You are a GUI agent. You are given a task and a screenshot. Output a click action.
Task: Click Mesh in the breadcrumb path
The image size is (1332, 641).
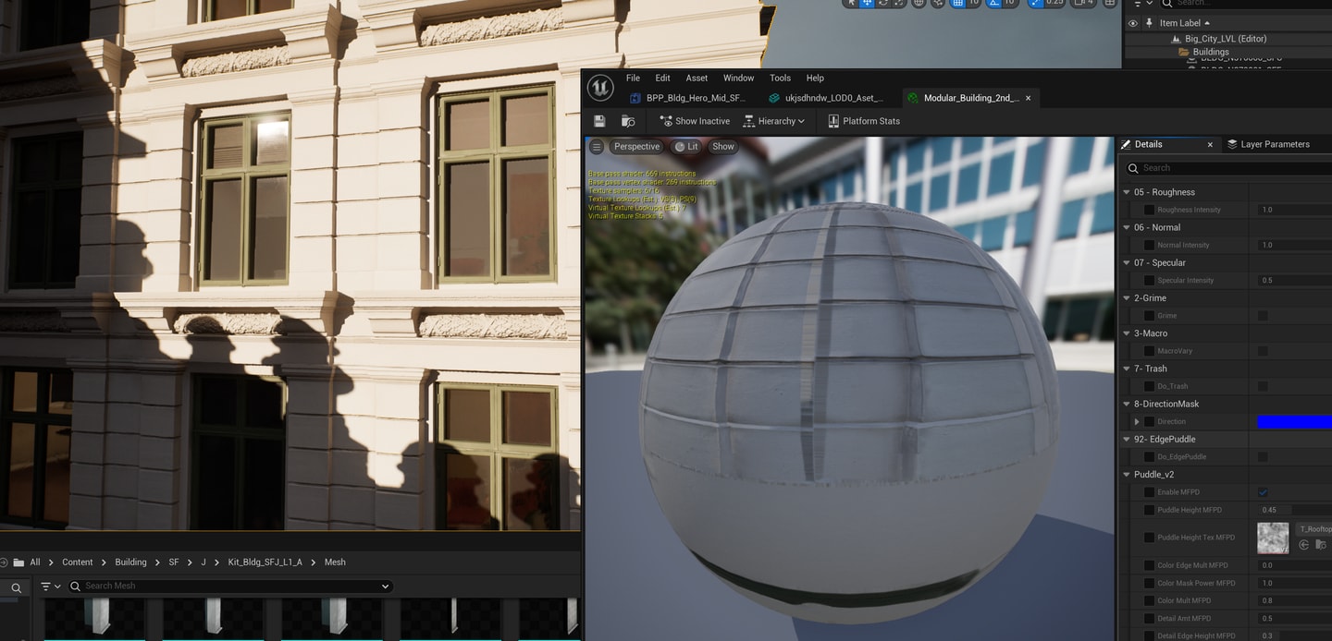coord(335,562)
